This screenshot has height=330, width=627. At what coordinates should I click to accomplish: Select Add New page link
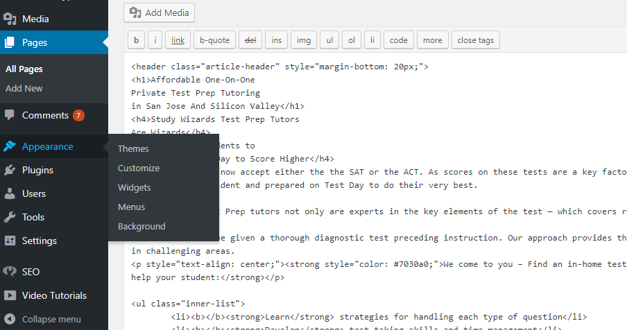point(24,88)
